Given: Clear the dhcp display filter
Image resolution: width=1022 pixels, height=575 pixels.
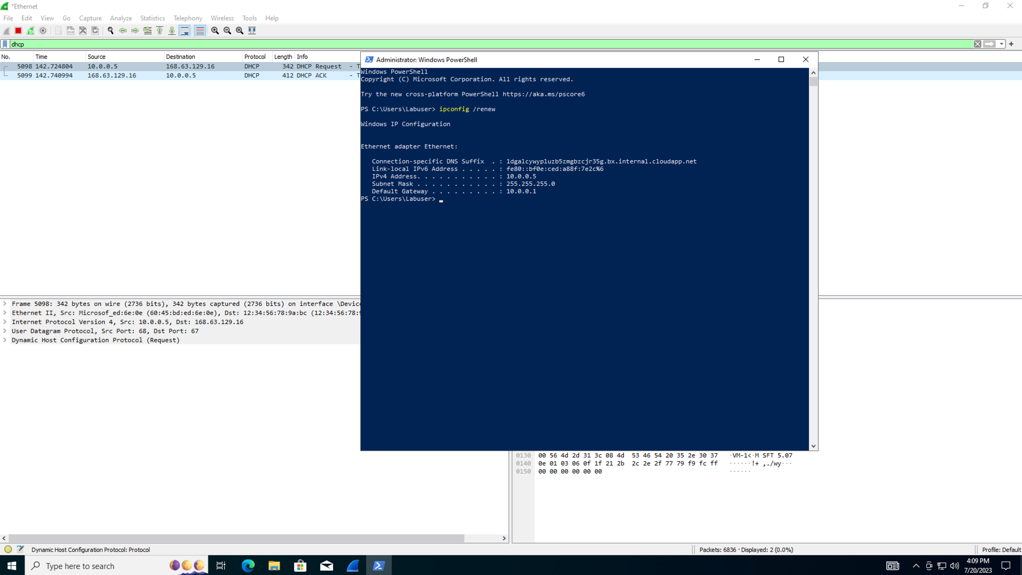Looking at the screenshot, I should [978, 44].
